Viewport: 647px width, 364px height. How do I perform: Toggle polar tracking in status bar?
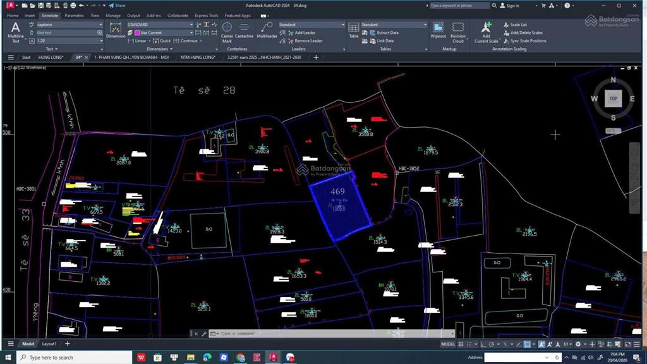pos(492,344)
